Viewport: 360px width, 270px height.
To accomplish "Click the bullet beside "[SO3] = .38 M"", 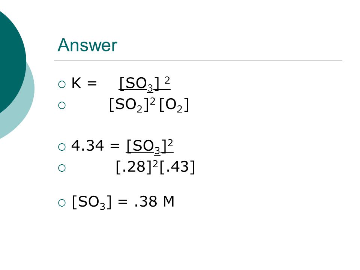I will coord(62,203).
